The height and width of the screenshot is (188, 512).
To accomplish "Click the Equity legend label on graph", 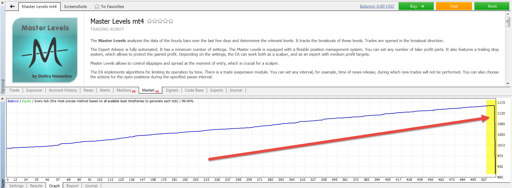I will 27,101.
